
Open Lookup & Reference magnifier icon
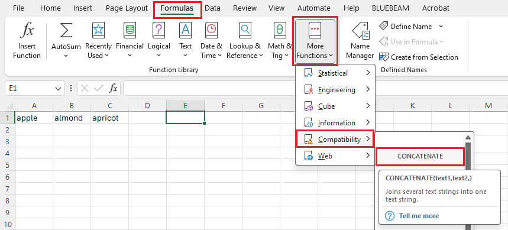pos(245,30)
